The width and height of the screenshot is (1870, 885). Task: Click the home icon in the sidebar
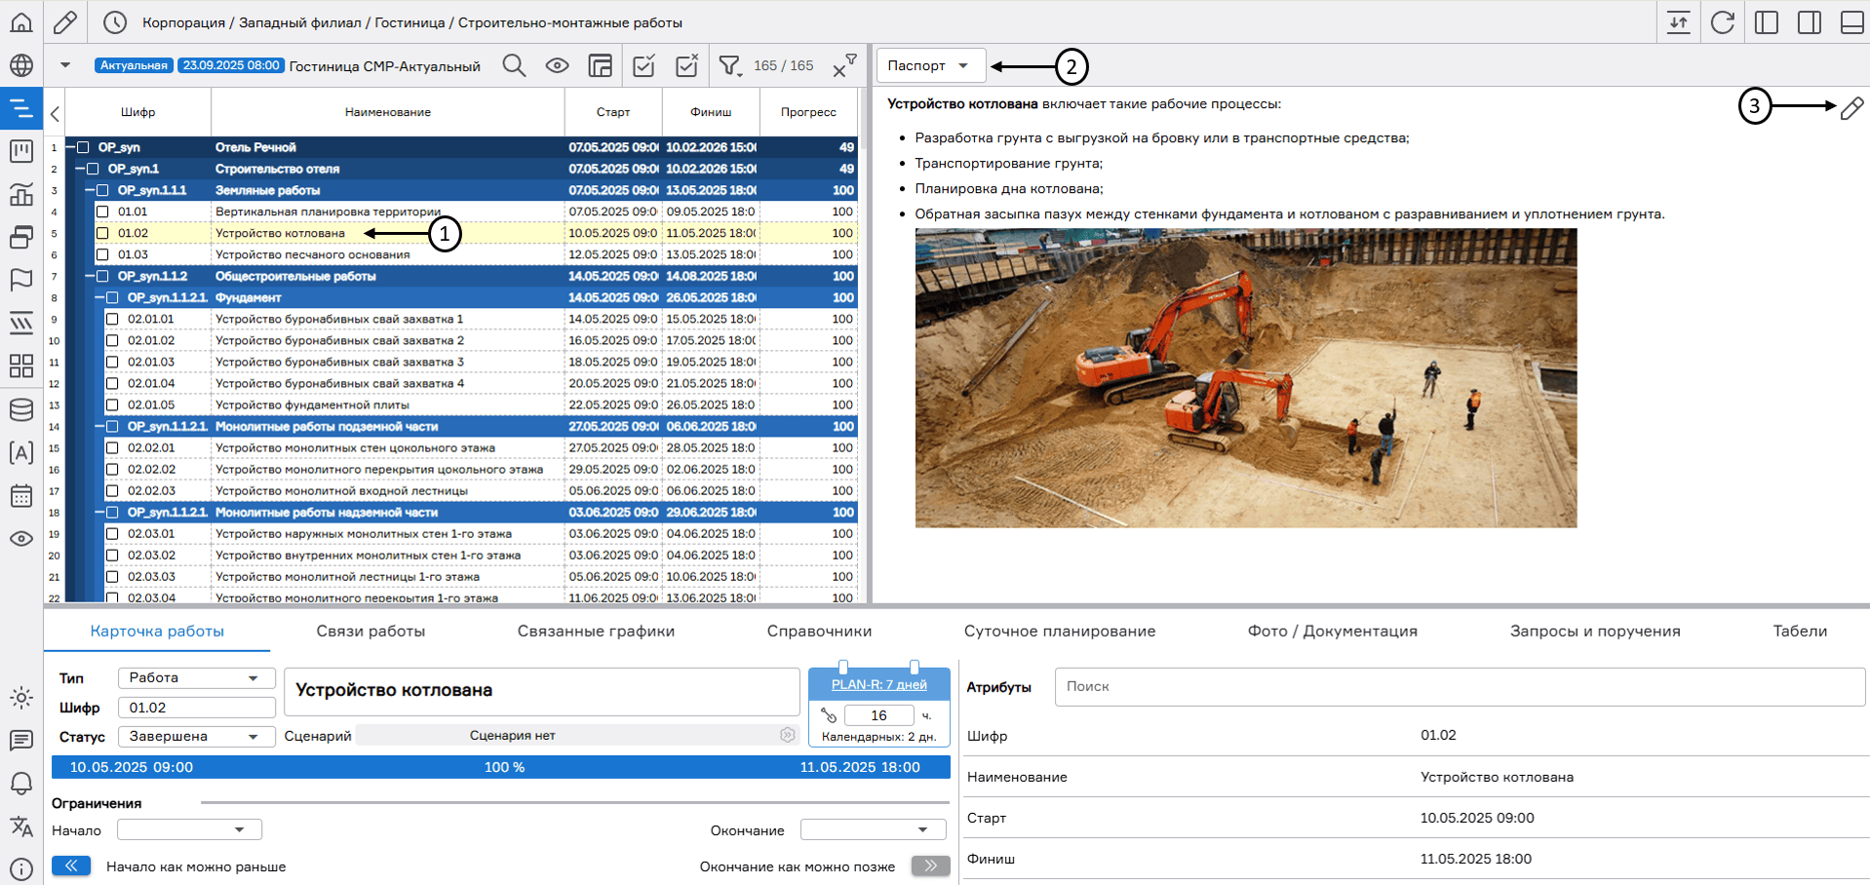21,21
